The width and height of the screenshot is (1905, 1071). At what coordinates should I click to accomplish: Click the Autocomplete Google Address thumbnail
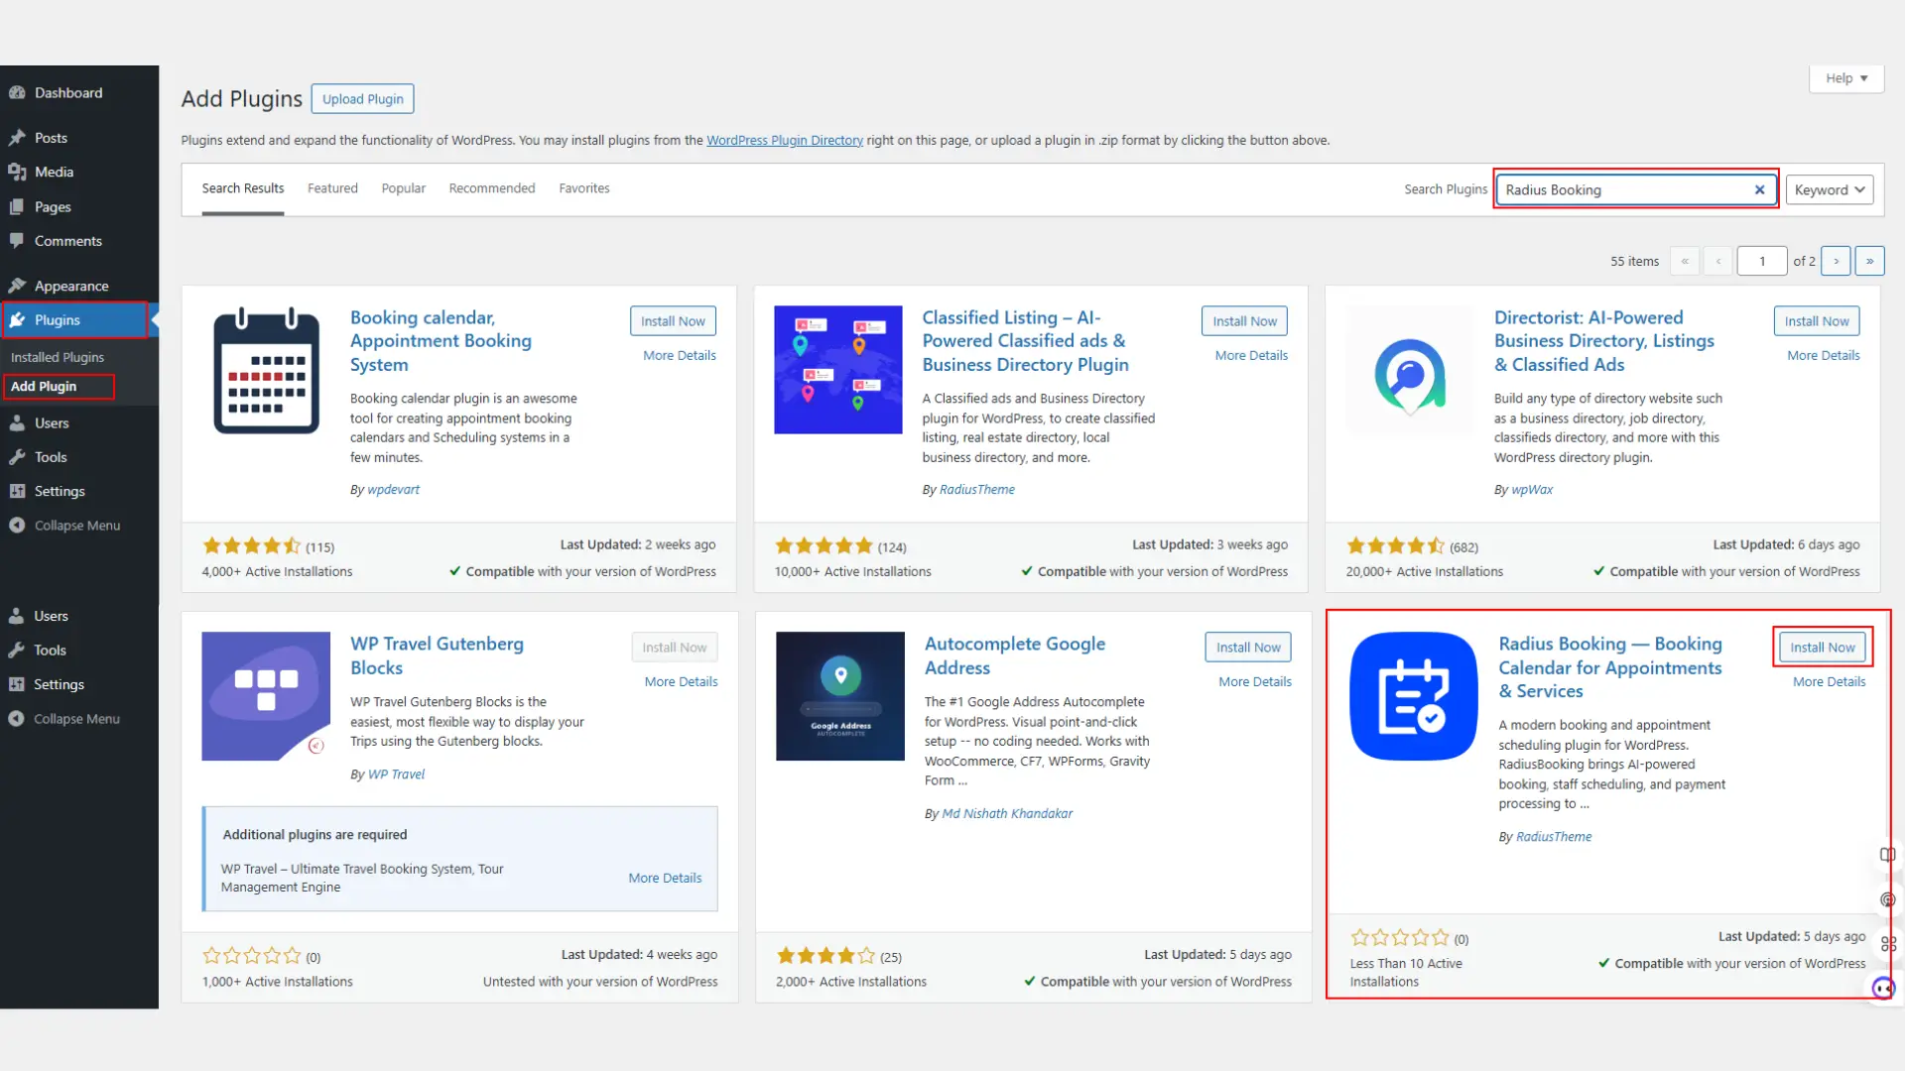(840, 696)
